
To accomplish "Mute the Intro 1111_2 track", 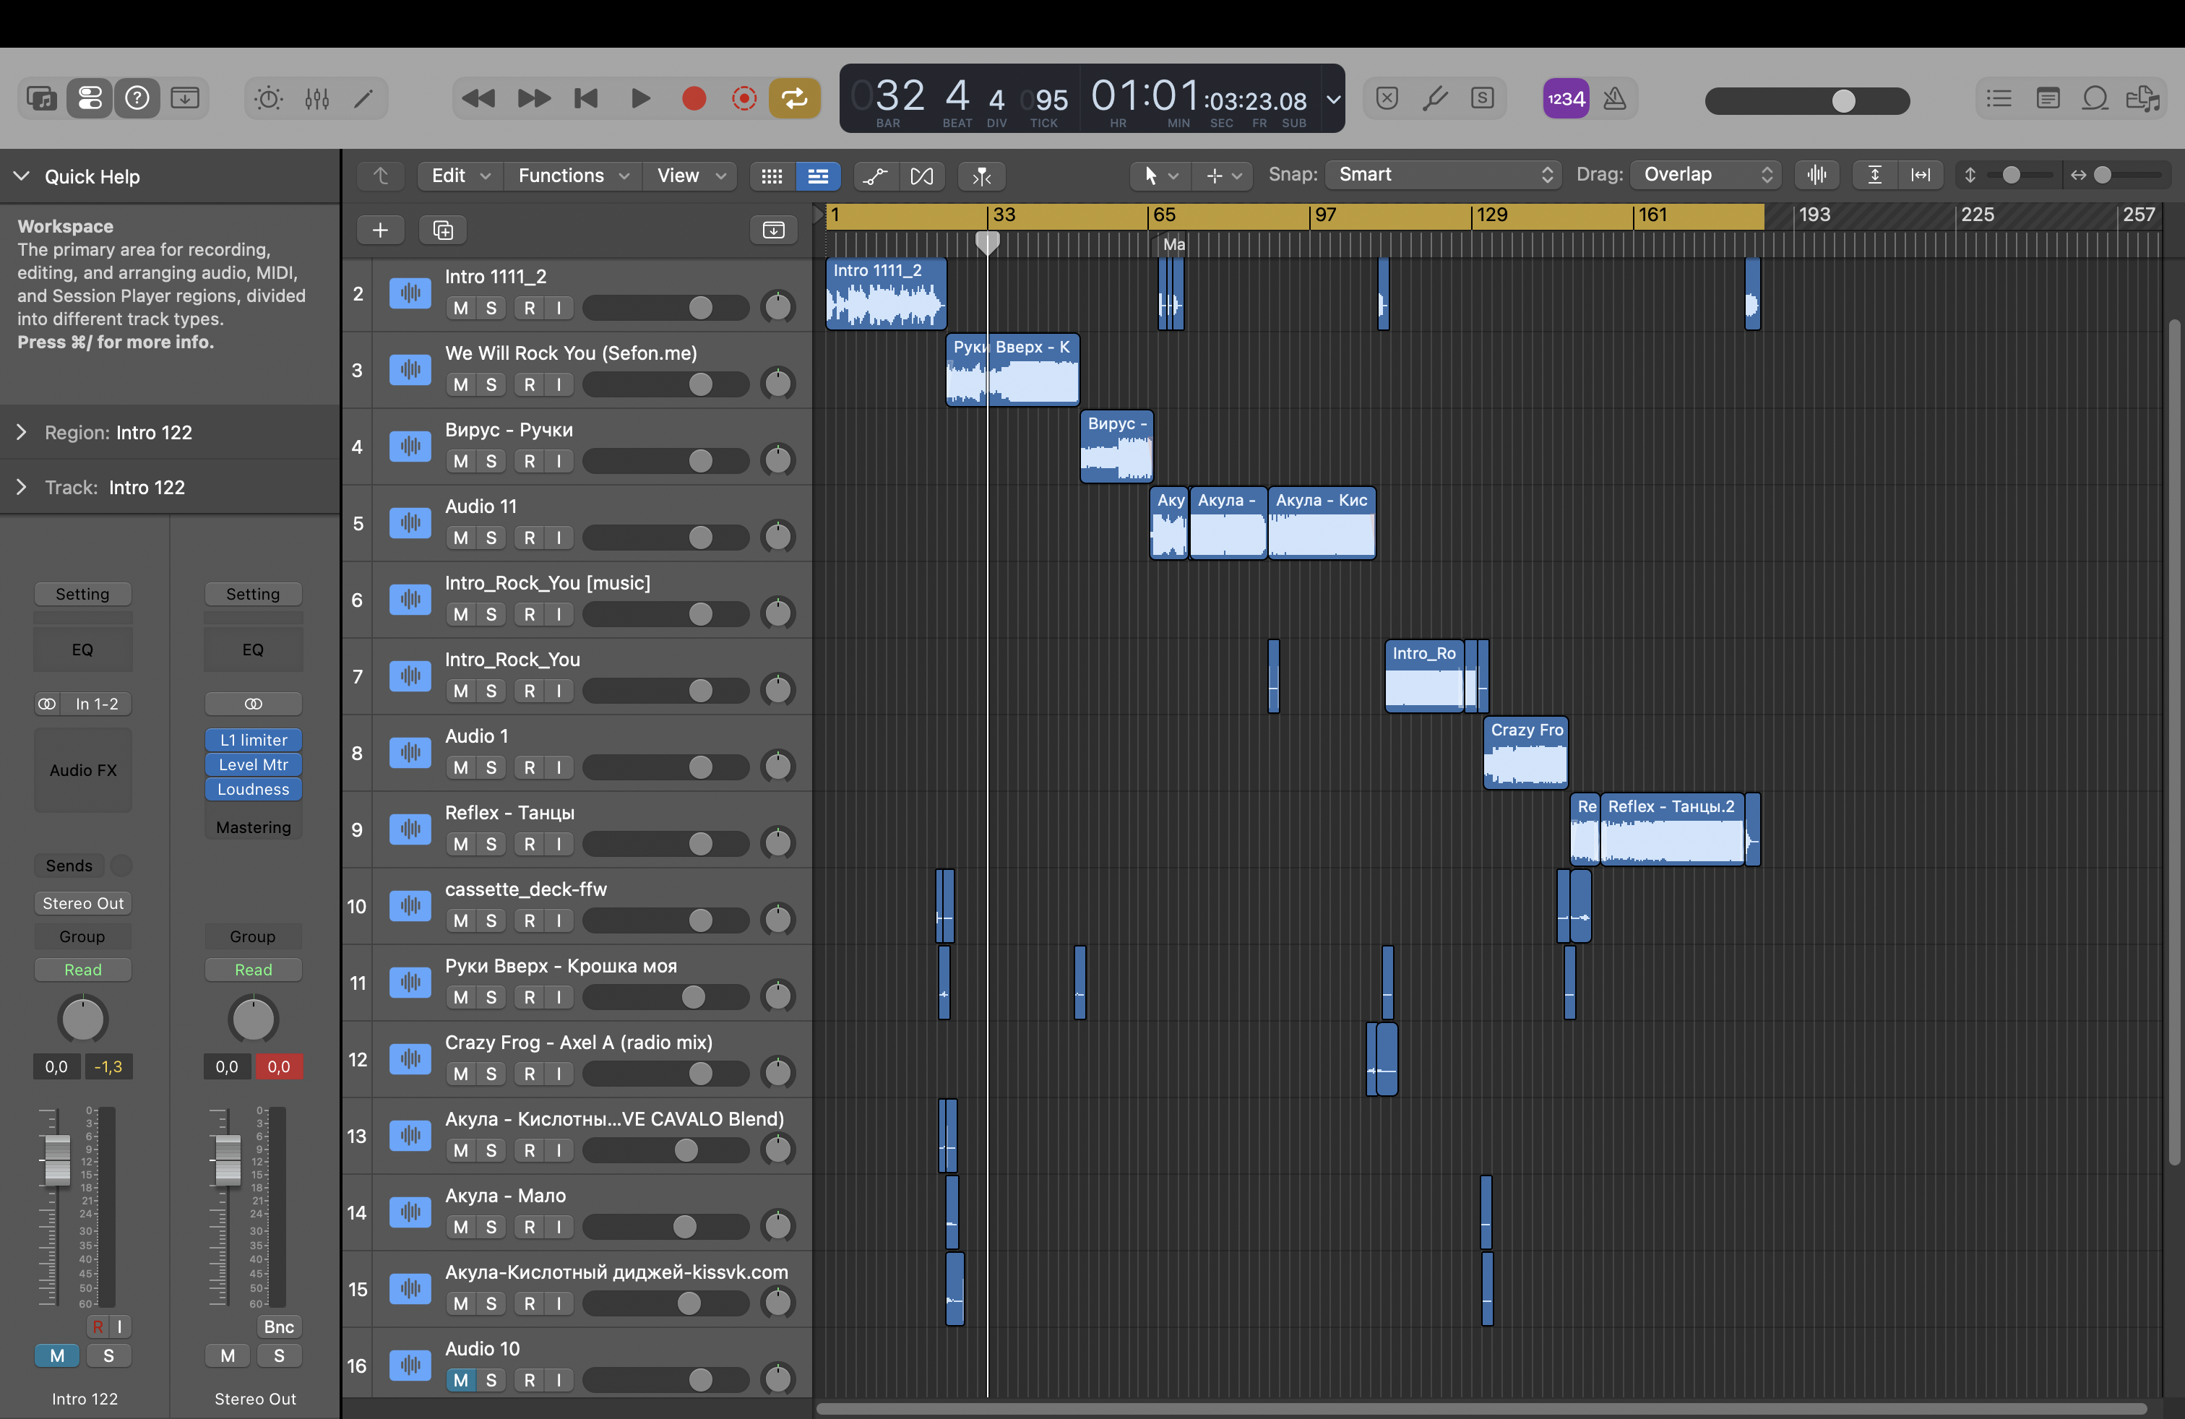I will pos(461,309).
